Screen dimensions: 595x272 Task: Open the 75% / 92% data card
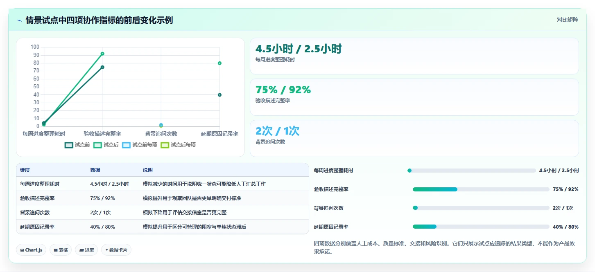click(x=414, y=97)
